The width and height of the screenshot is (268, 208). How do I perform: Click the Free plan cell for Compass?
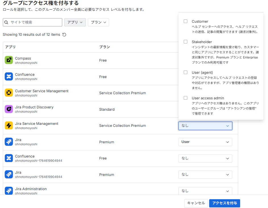click(103, 60)
